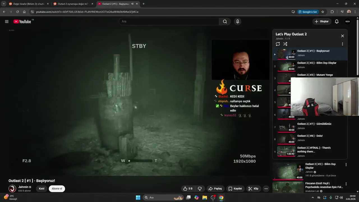Open Jahrein channel name link
The width and height of the screenshot is (359, 202).
point(23,187)
